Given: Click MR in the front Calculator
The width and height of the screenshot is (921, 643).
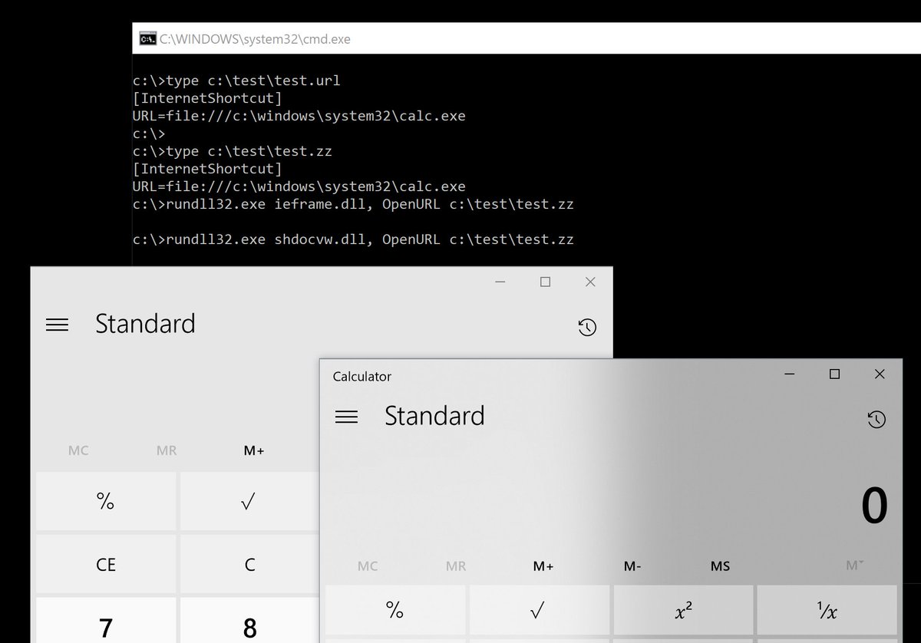Looking at the screenshot, I should click(456, 566).
